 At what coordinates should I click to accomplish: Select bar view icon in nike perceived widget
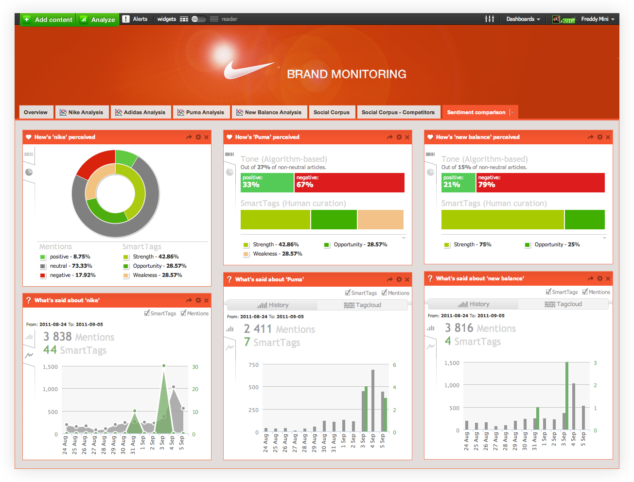pyautogui.click(x=29, y=155)
